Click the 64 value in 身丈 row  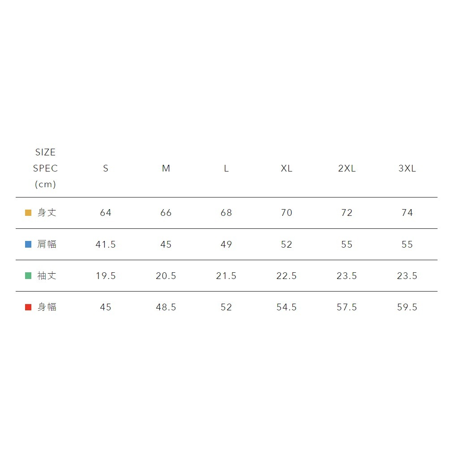pos(106,213)
